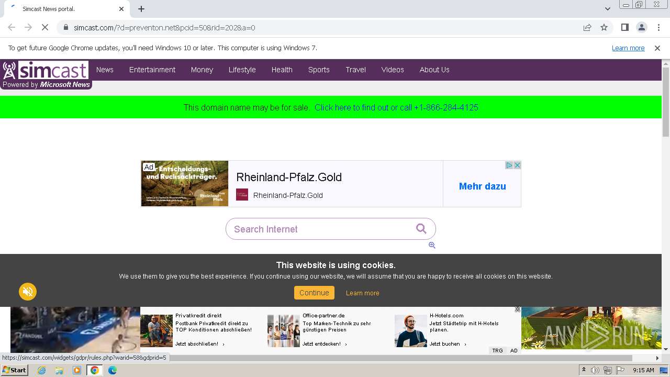This screenshot has height=377, width=670.
Task: Open the Health section
Action: tap(282, 70)
